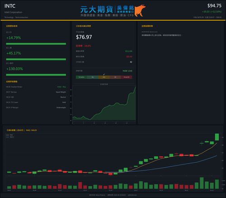Click the MA20 legend entry in candlestick chart
The width and height of the screenshot is (226, 198).
tap(10, 137)
